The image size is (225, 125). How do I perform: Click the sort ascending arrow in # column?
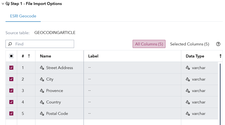29,56
